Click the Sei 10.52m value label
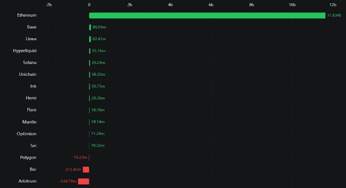Viewport: 346px width, 188px height. pos(98,146)
